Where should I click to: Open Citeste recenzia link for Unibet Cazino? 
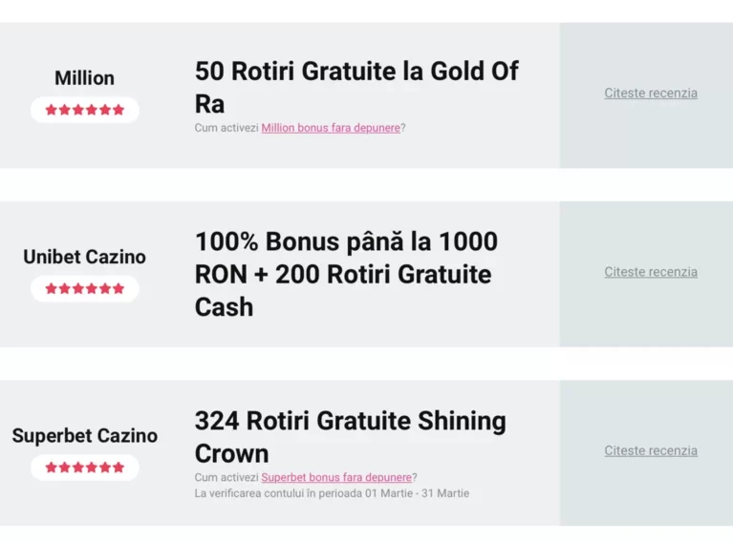point(651,272)
